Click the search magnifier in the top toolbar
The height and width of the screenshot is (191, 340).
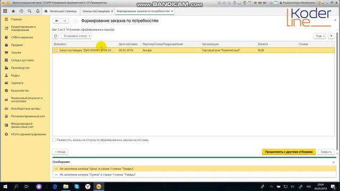tap(30, 11)
